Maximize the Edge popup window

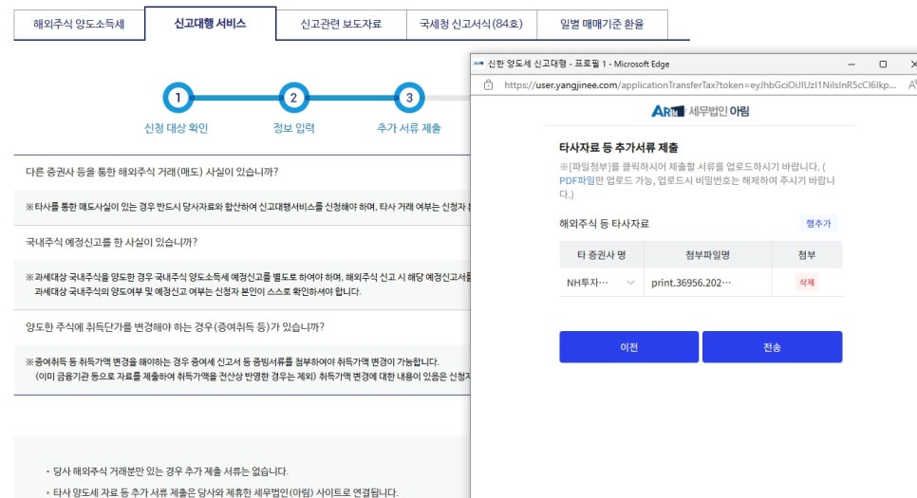[x=883, y=64]
